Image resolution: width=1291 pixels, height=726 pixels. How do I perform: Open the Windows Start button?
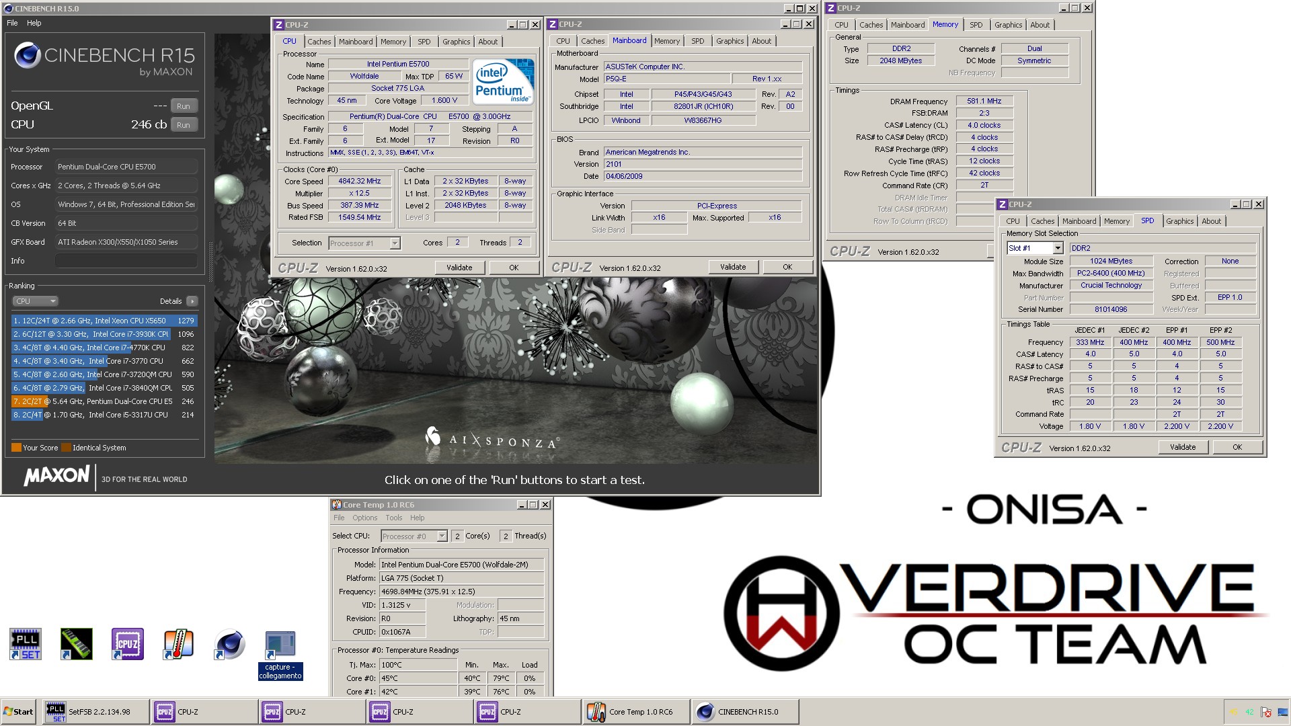[x=18, y=712]
